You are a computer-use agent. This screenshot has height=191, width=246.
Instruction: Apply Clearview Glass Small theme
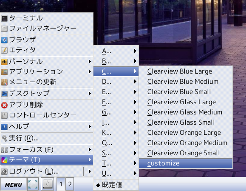tap(186, 123)
